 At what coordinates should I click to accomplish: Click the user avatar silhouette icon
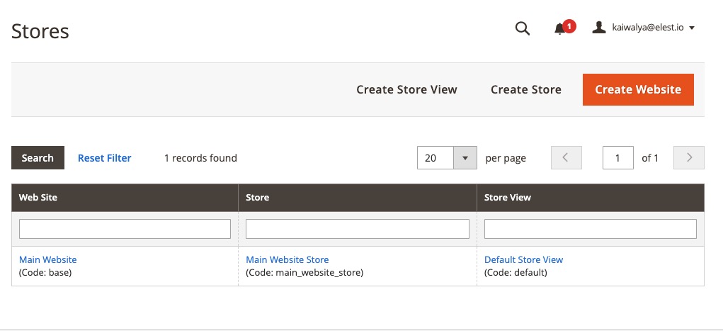(x=598, y=28)
